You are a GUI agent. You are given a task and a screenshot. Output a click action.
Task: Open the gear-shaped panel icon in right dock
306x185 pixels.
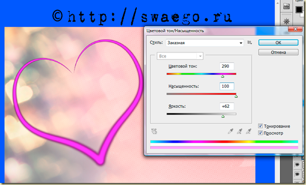[286, 21]
